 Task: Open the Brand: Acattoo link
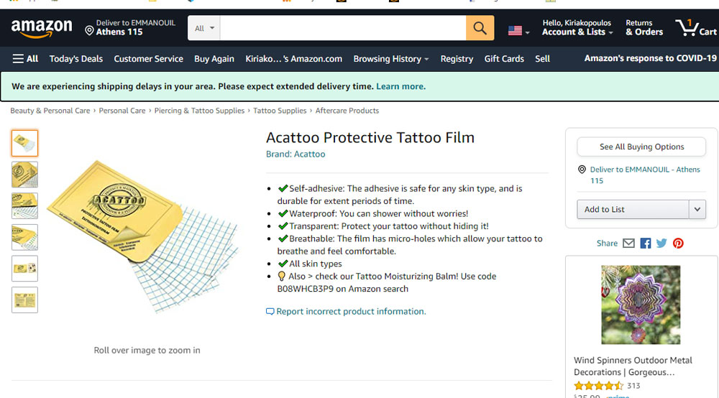tap(296, 154)
